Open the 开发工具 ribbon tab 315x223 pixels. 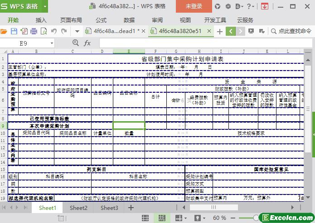215,20
